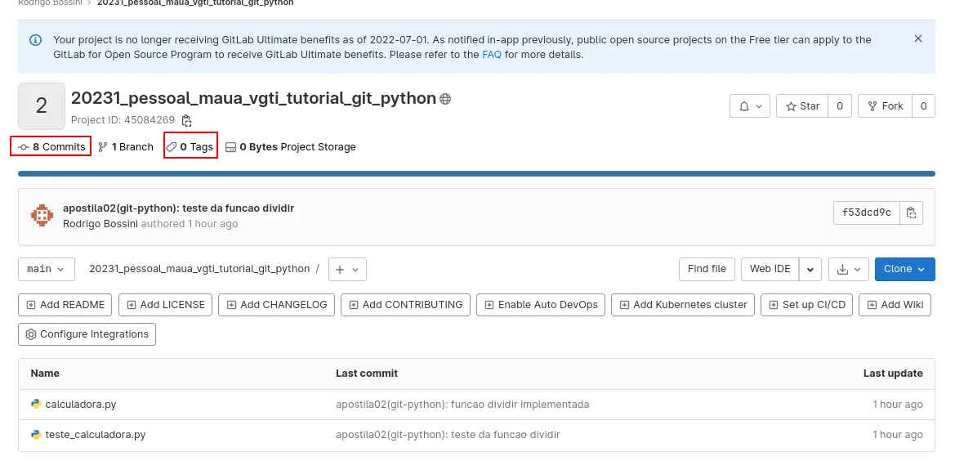Click '1 hour ago' in calculadora.py row
Viewport: 955px width, 470px height.
tap(898, 404)
